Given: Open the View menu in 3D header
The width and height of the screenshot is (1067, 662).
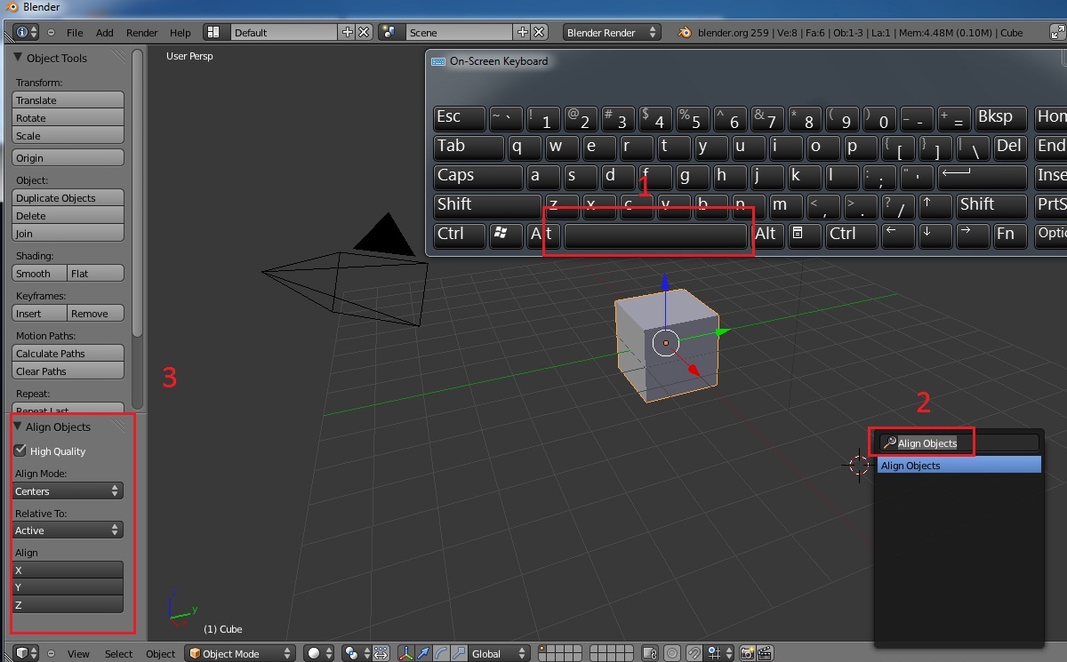Looking at the screenshot, I should pyautogui.click(x=78, y=653).
